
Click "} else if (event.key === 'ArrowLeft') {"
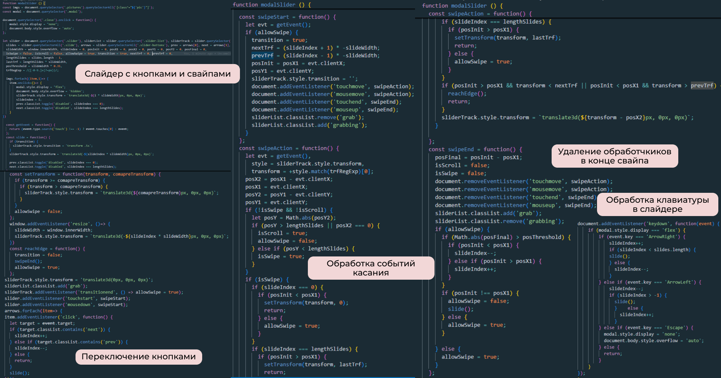[650, 282]
